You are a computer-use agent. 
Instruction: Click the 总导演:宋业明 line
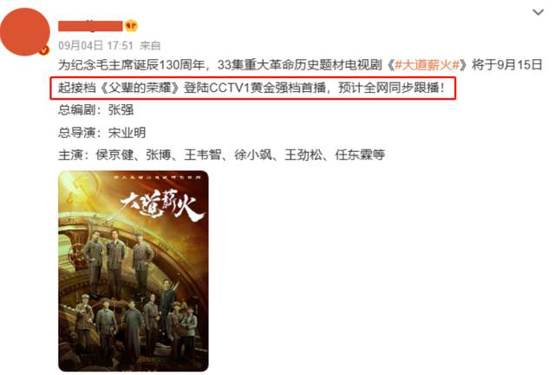click(x=102, y=133)
